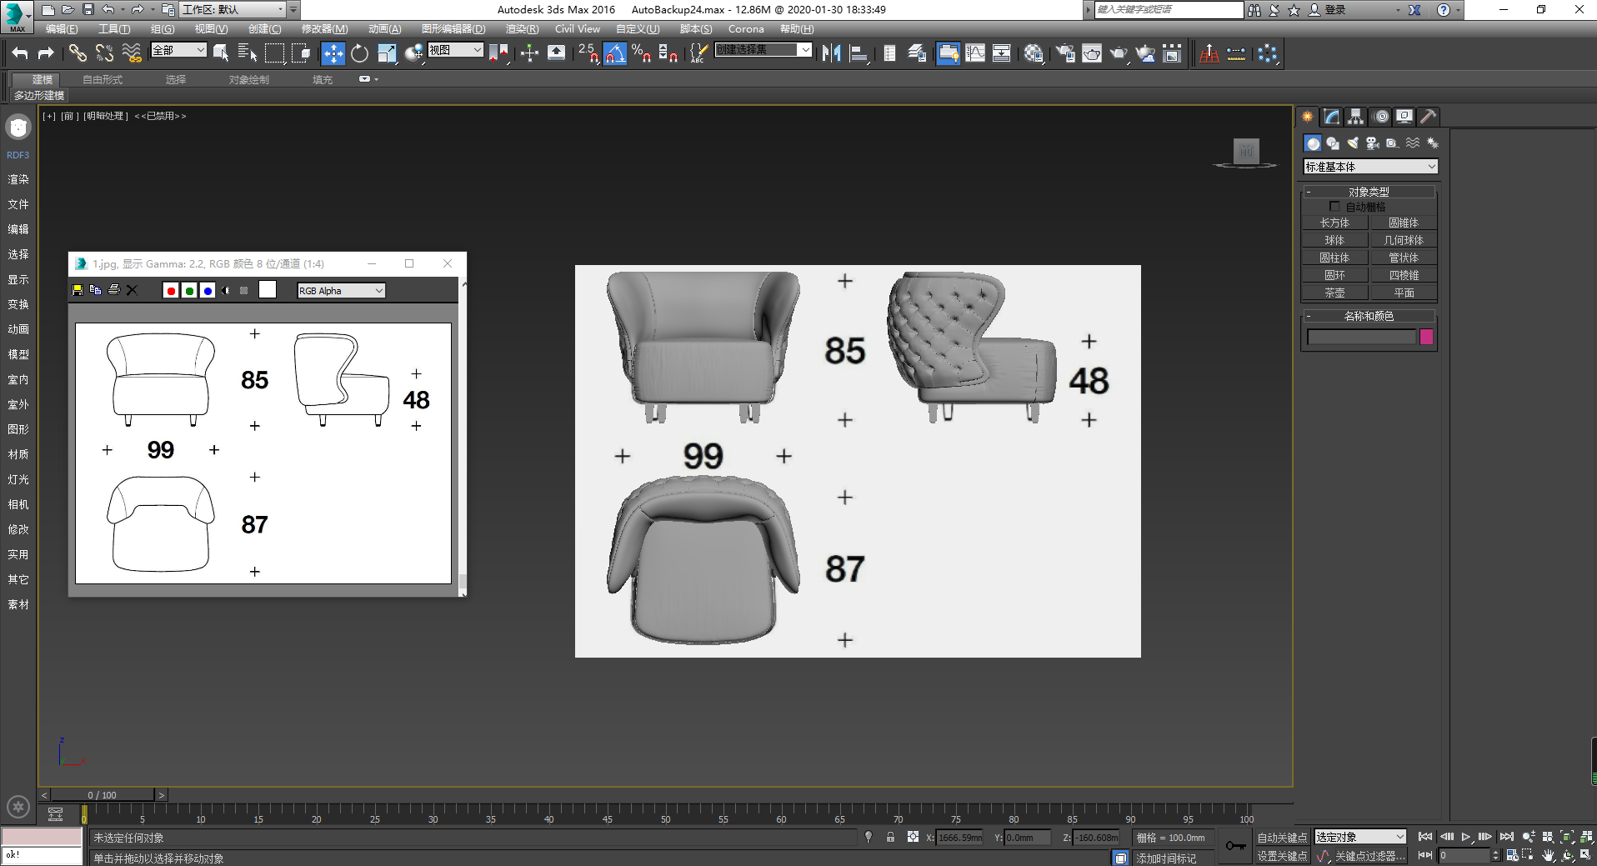Toggle the Angle Snap icon
Screen dimensions: 1597x866
pyautogui.click(x=614, y=53)
